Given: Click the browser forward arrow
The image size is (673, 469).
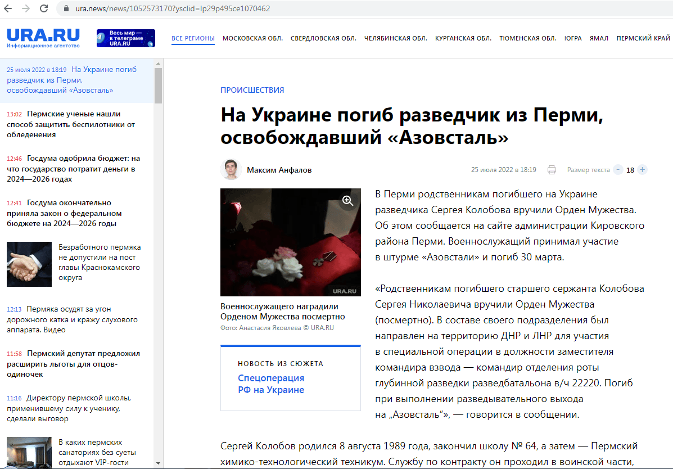Looking at the screenshot, I should point(26,8).
